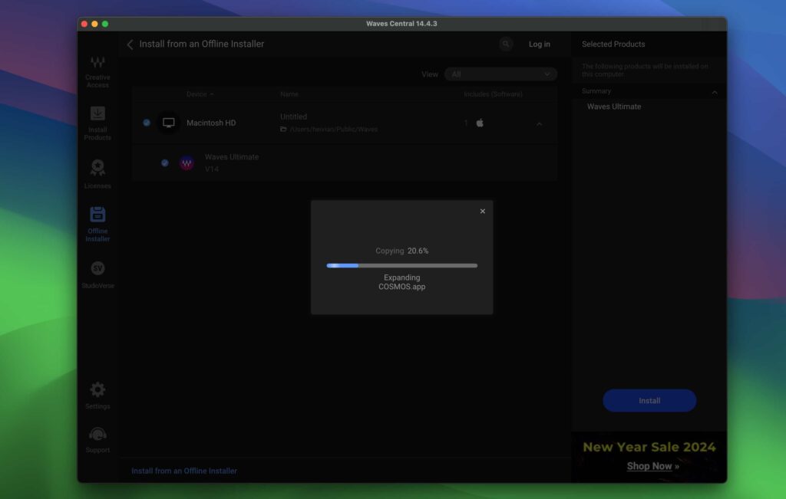Click the search magnifier icon

(506, 44)
